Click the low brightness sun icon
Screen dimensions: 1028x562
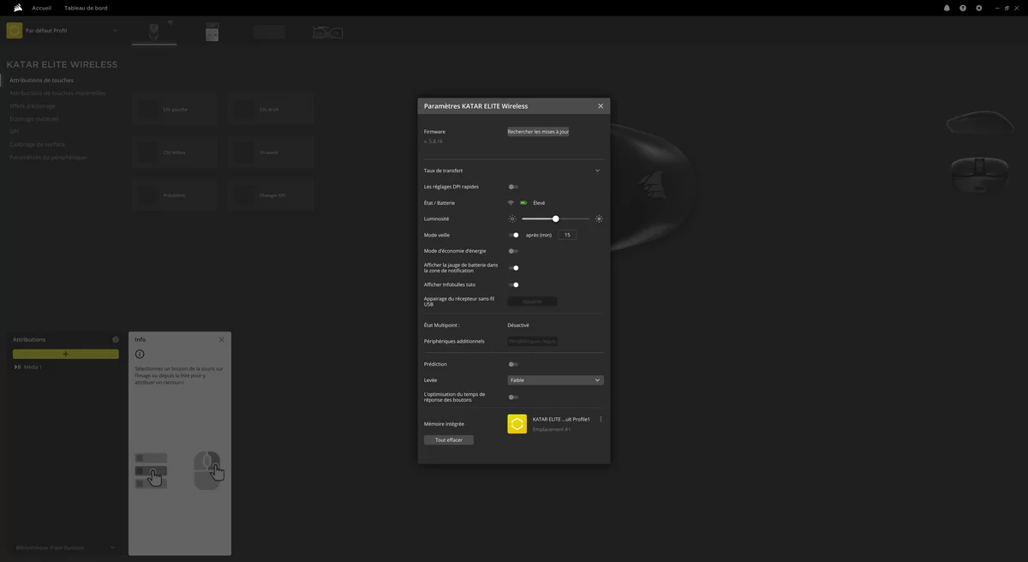(512, 218)
